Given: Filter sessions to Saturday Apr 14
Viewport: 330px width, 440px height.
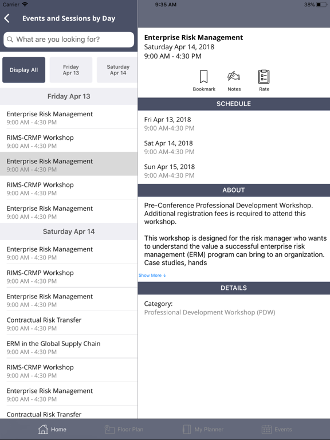Looking at the screenshot, I should point(117,70).
